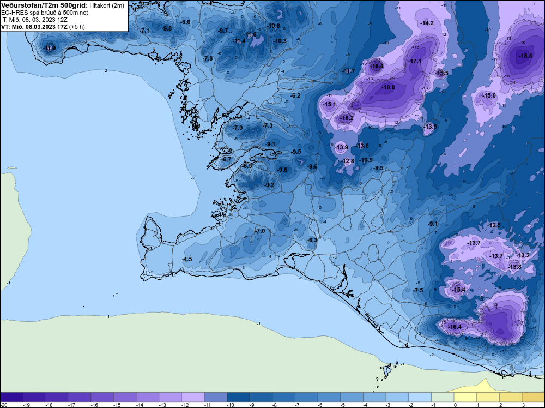Image resolution: width=545 pixels, height=408 pixels.
Task: Select the -6.6 temperature value
Action: (x=186, y=22)
